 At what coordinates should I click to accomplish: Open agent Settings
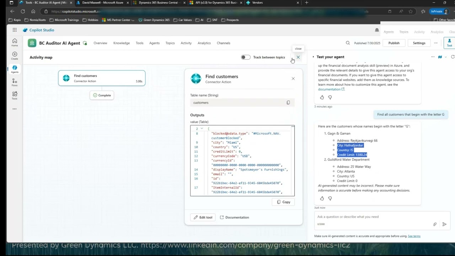[x=419, y=43]
